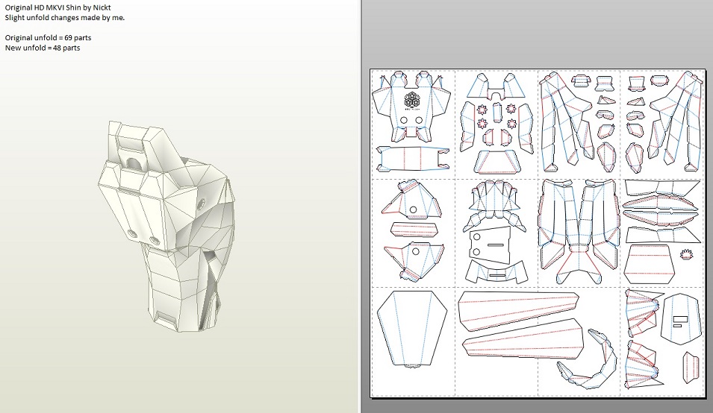
Task: Select the curved hook-shaped pattern piece
Action: 588,361
